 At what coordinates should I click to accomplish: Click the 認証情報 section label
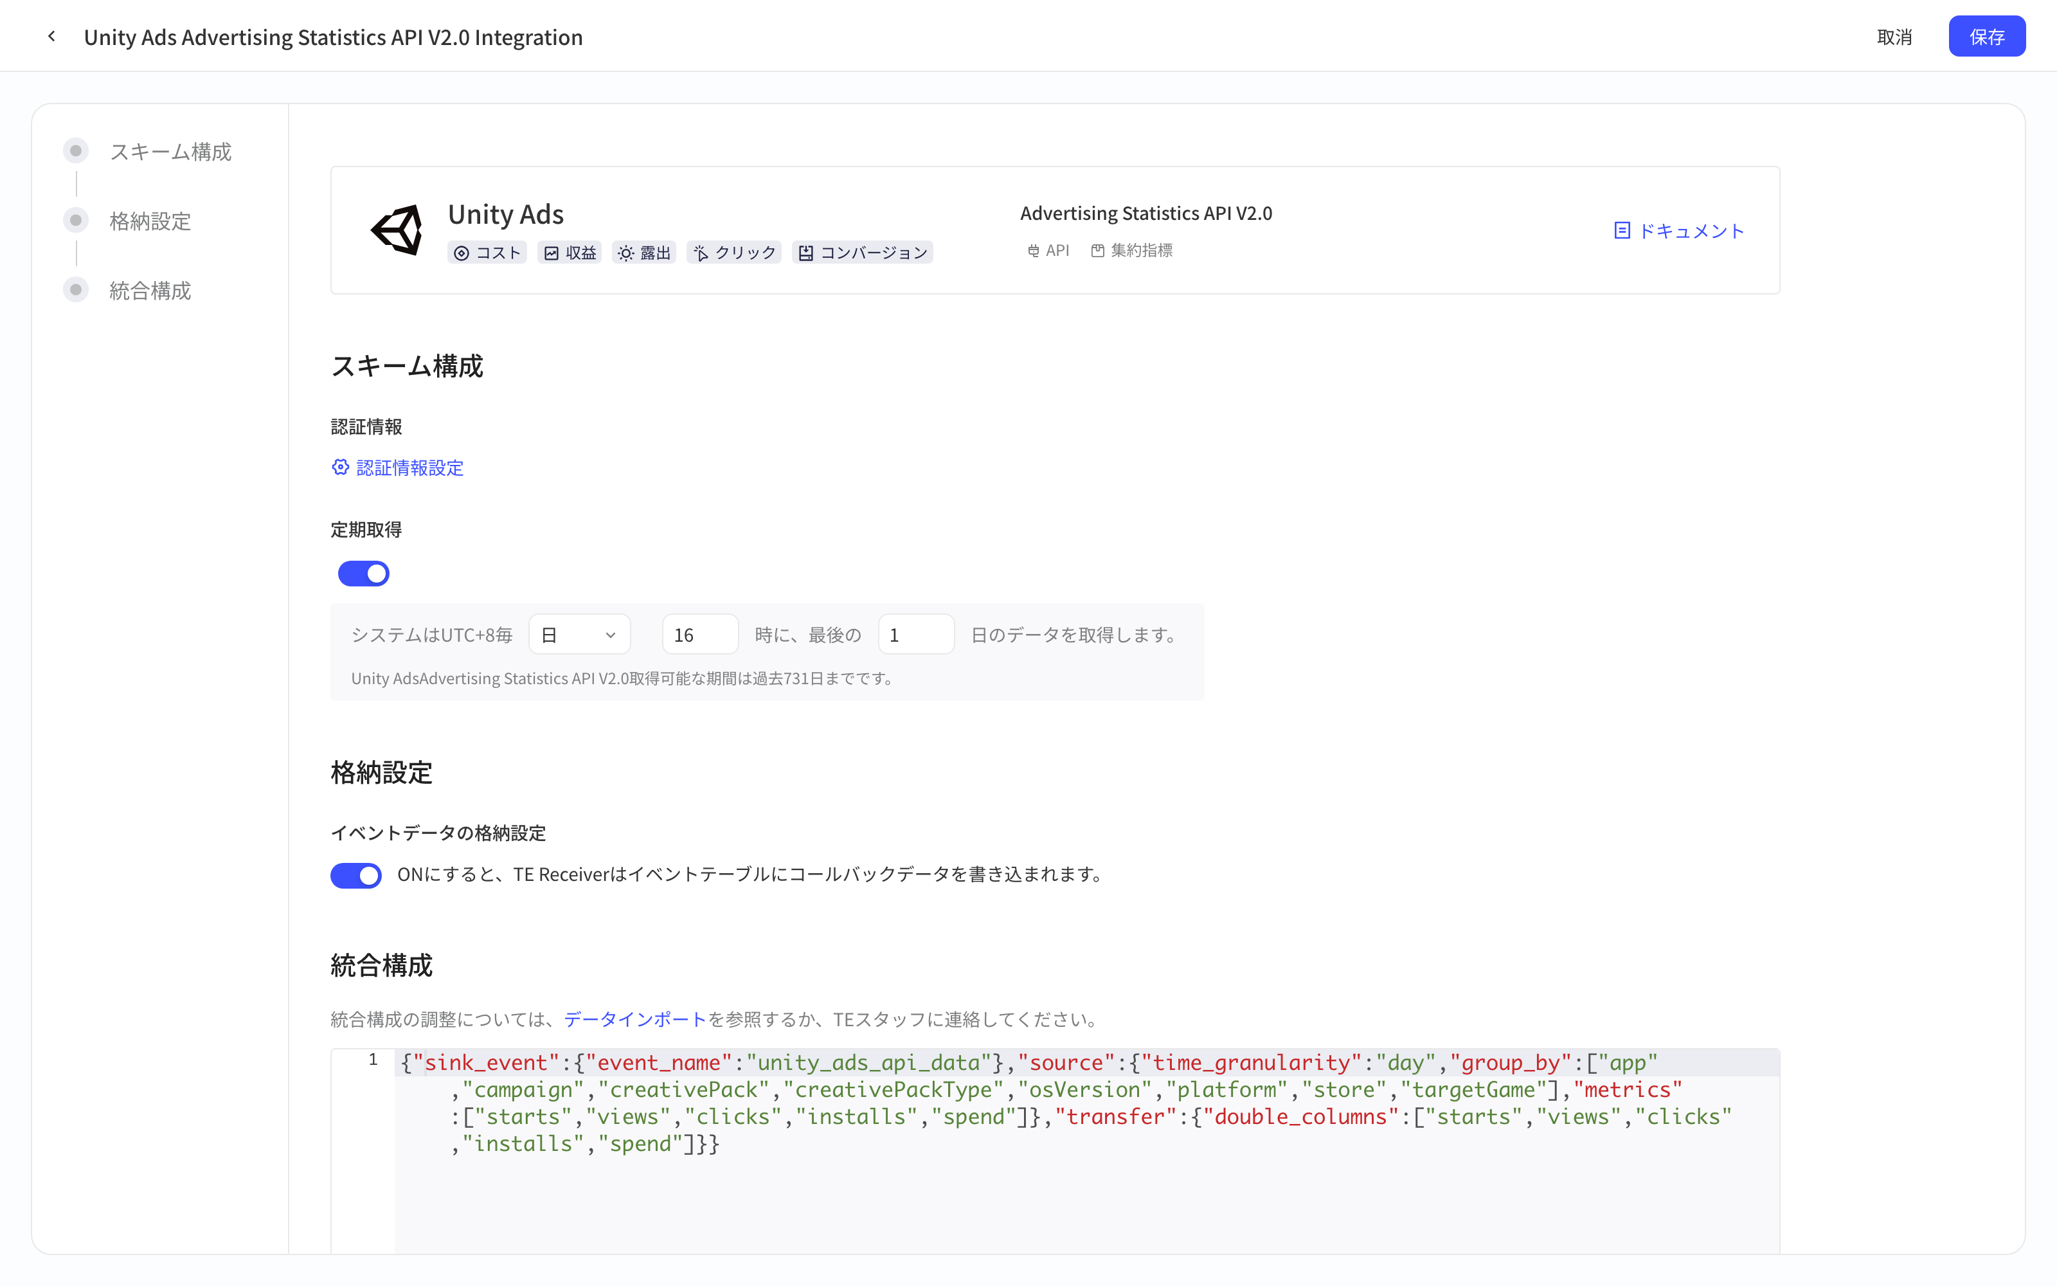tap(366, 426)
